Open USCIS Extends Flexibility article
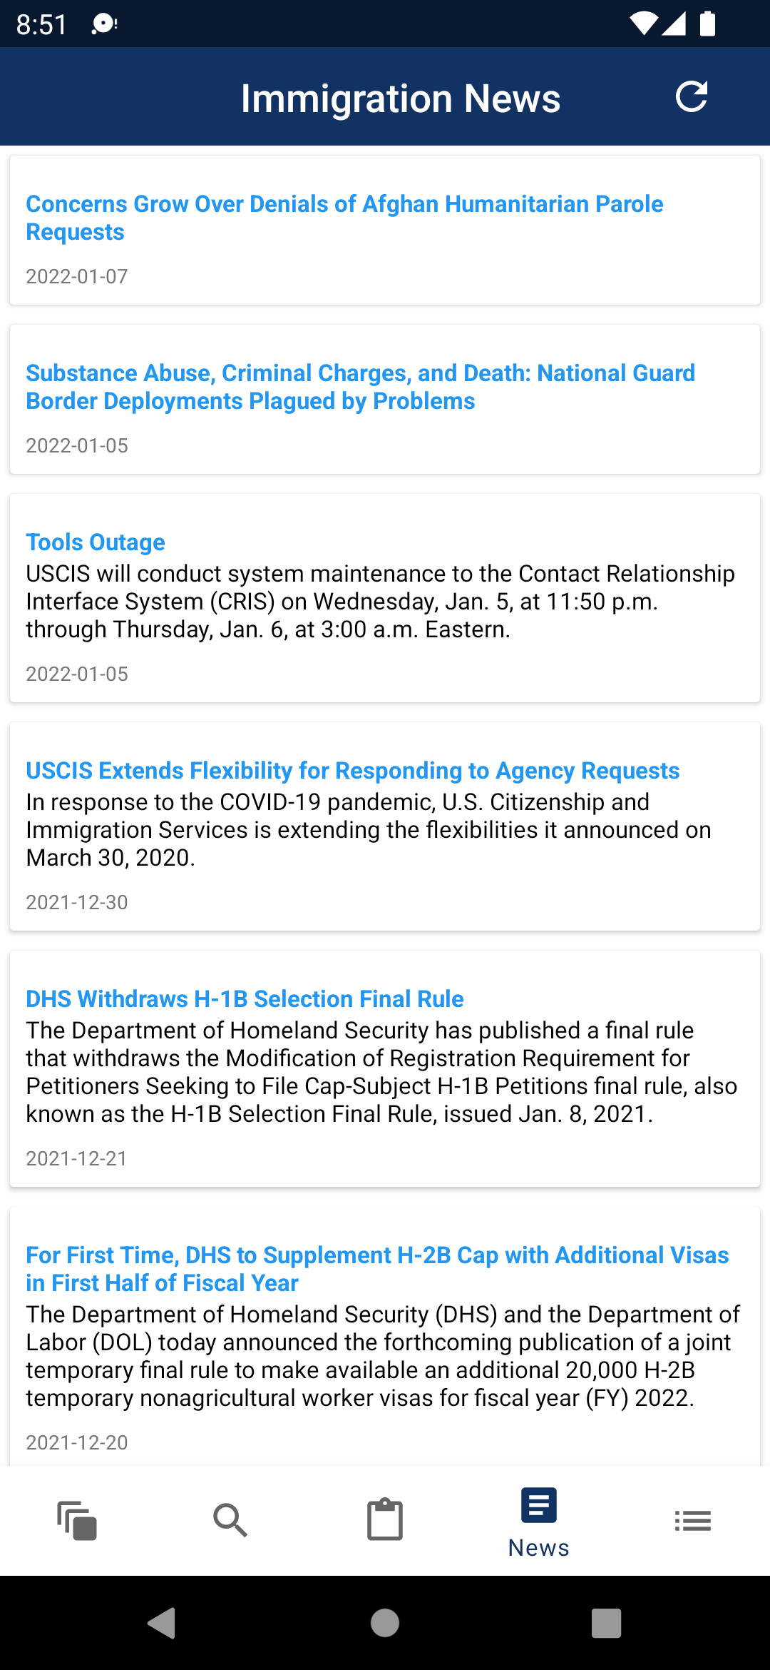Viewport: 770px width, 1670px height. [353, 771]
